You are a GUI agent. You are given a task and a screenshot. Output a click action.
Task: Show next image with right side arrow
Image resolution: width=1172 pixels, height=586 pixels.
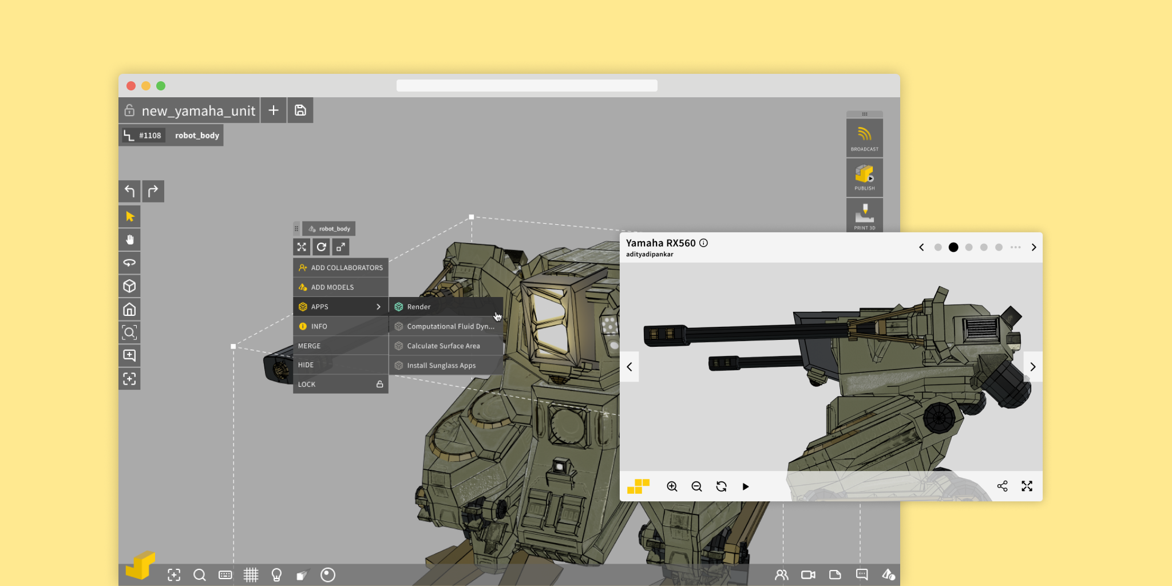(1032, 367)
